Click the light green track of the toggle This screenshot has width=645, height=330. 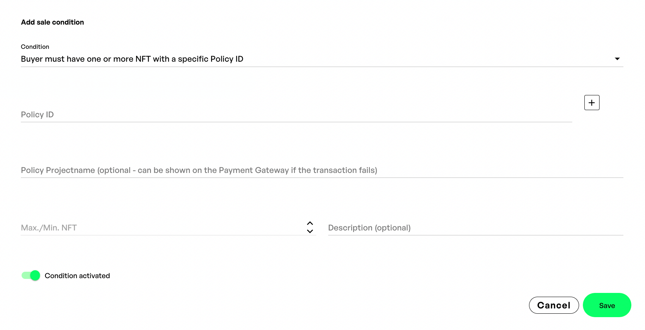[25, 276]
